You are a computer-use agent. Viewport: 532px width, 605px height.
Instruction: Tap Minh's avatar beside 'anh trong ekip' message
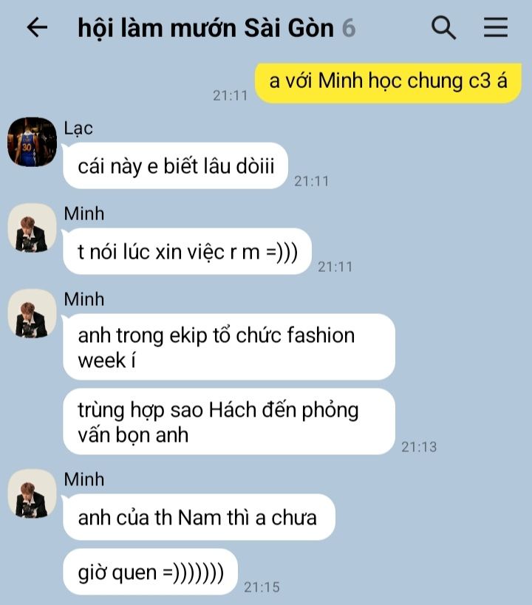(x=32, y=314)
